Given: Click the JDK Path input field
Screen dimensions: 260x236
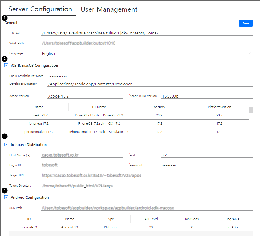Looking at the screenshot, I should click(x=147, y=33).
